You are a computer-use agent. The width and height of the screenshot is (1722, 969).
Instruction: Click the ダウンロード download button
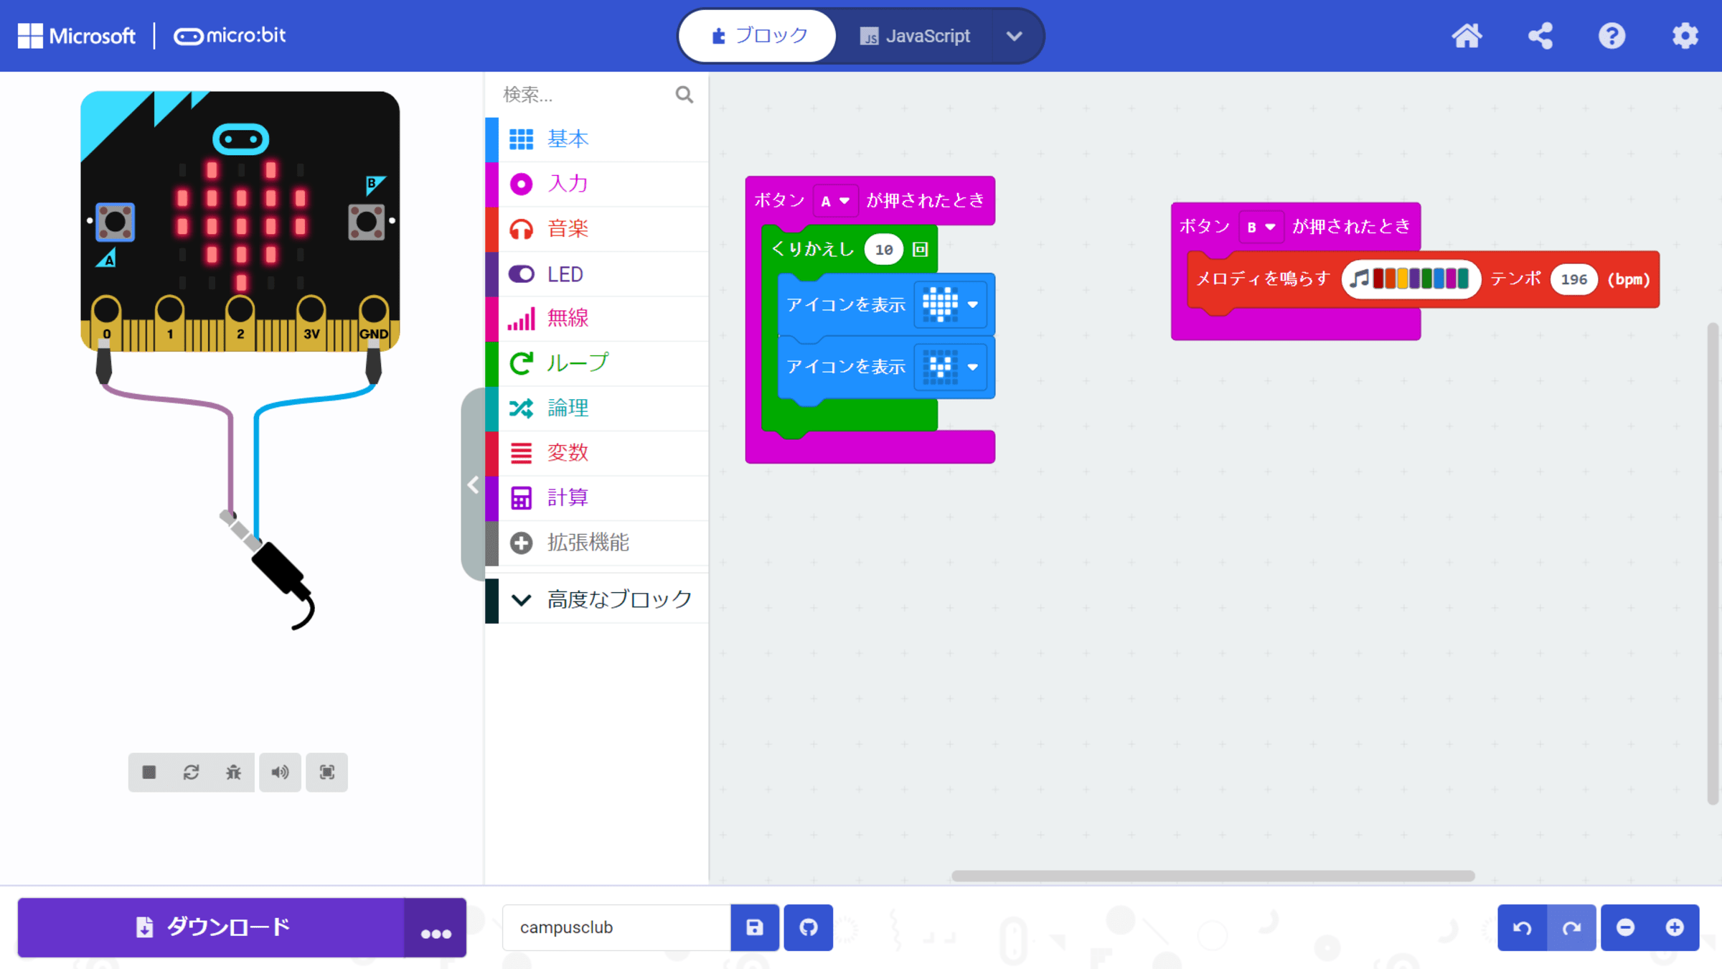coord(212,927)
